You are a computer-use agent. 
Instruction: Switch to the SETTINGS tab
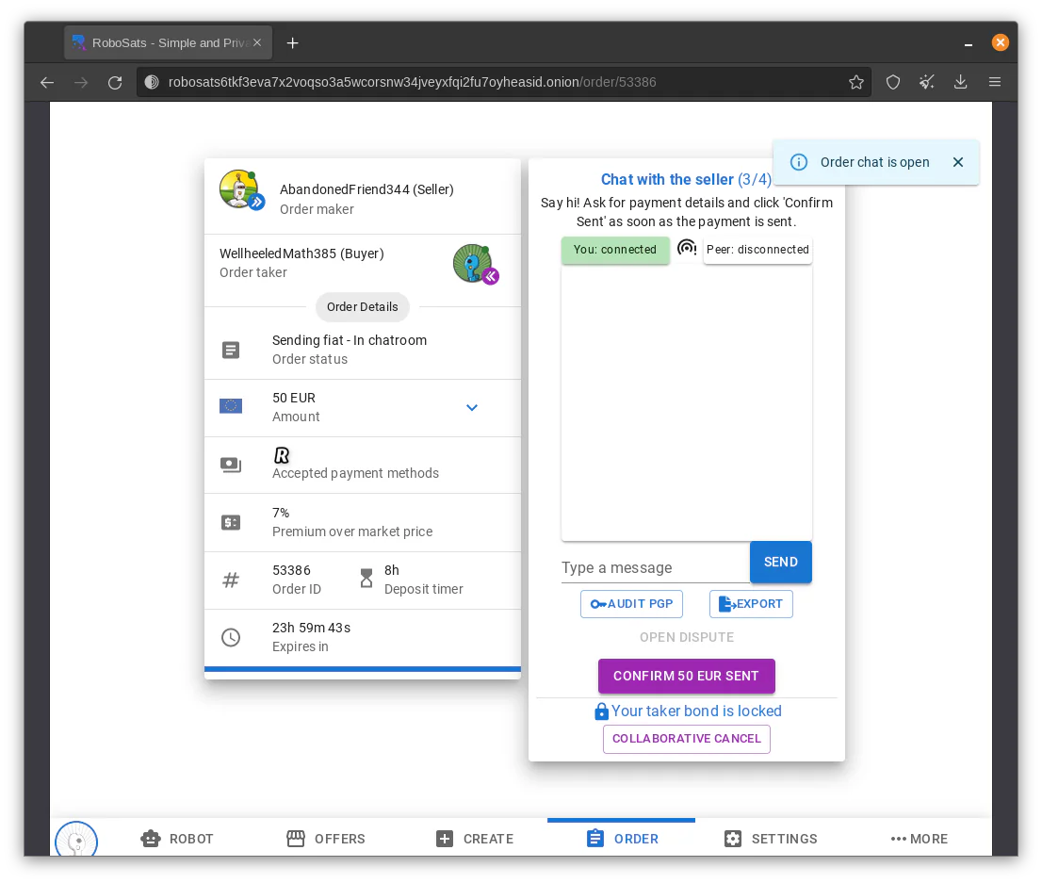[771, 839]
